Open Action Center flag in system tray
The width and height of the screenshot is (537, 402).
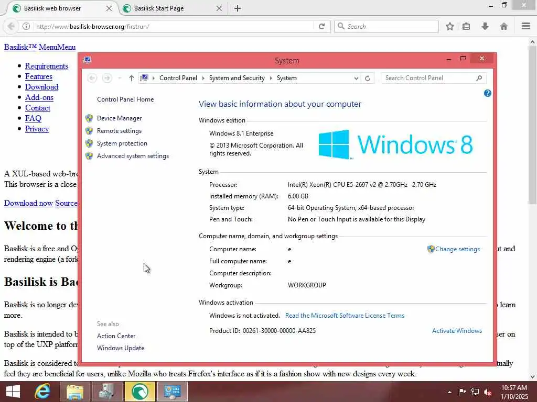[463, 392]
